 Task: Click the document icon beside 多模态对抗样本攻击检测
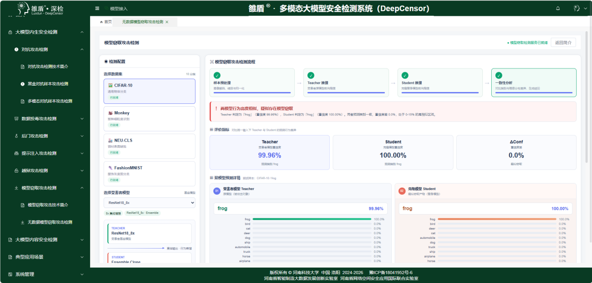(x=22, y=101)
